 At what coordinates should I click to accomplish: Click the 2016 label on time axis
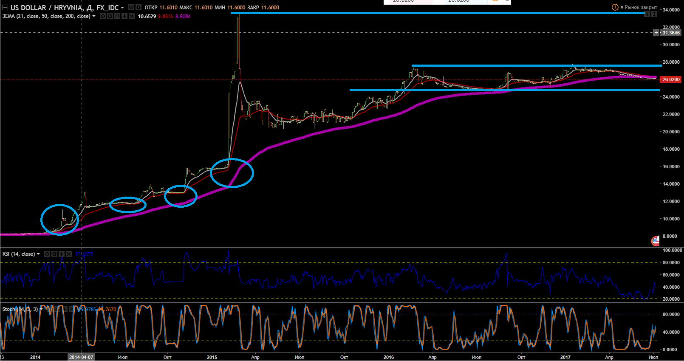point(389,357)
